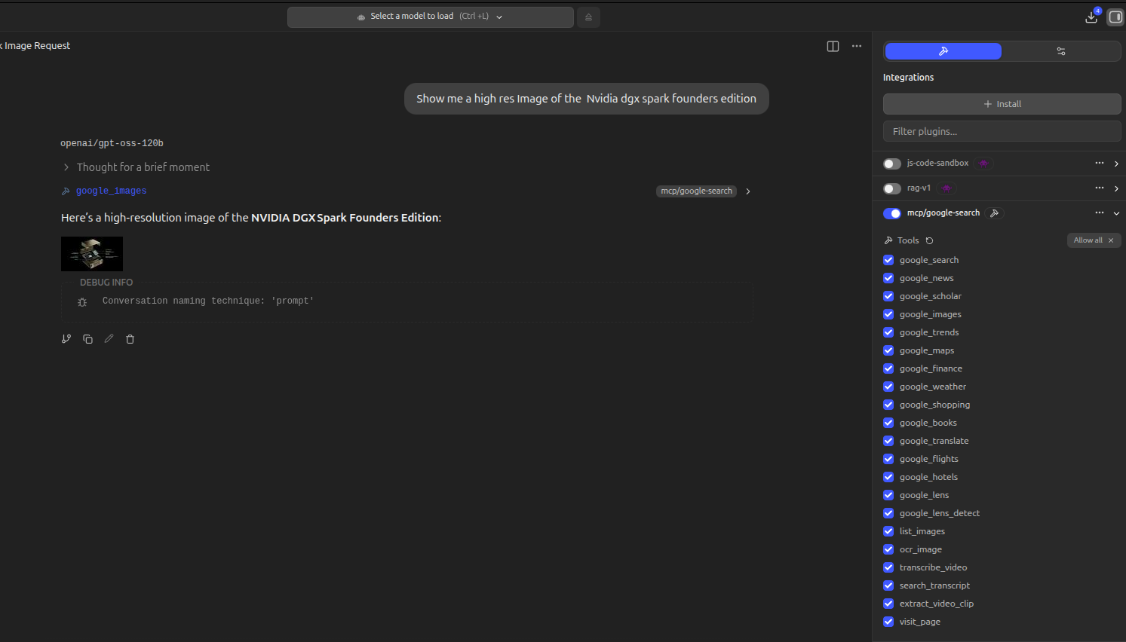Uncheck the google_translate tool
This screenshot has height=642, width=1126.
click(x=888, y=441)
